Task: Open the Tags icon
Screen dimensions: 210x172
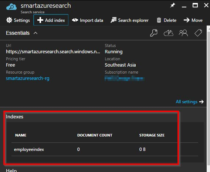Action: (x=198, y=33)
